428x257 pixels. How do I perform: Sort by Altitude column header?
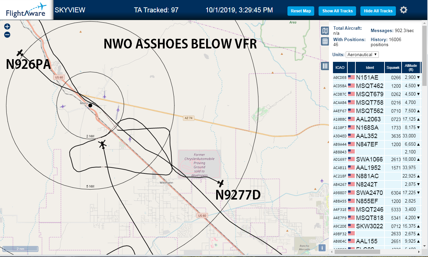point(411,68)
